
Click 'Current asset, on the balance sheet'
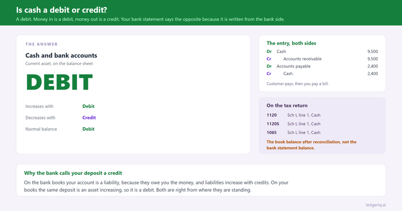point(59,64)
